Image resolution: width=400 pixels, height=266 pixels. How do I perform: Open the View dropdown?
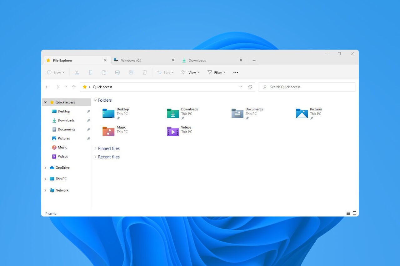pyautogui.click(x=190, y=72)
